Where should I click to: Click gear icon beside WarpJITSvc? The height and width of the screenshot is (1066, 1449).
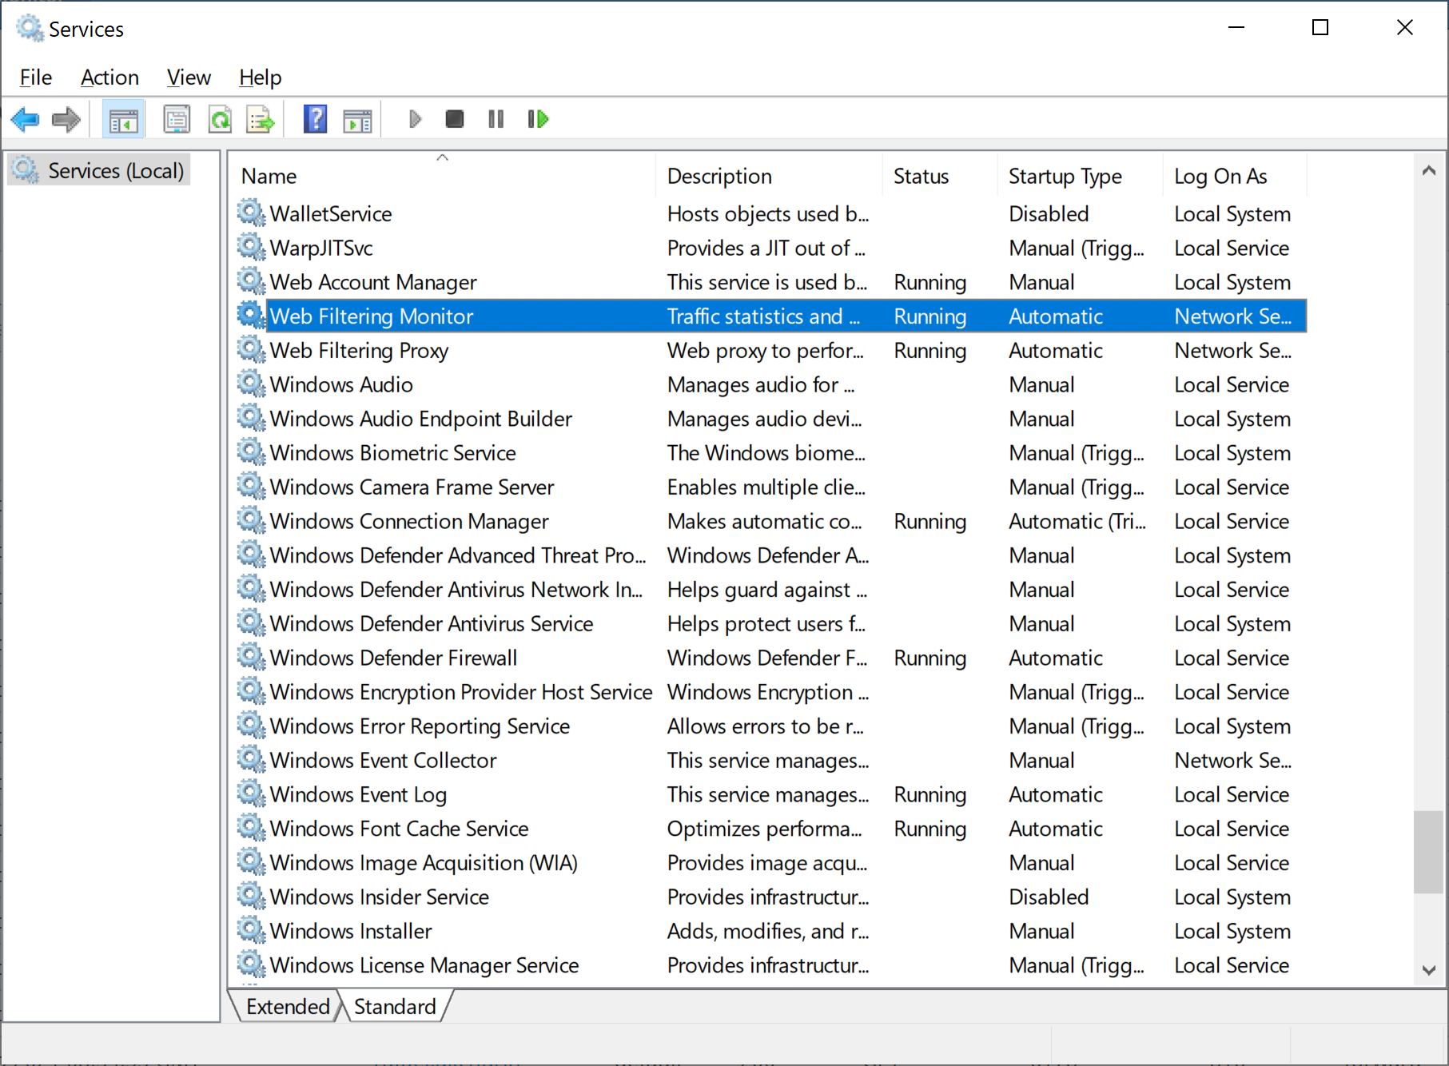(251, 247)
